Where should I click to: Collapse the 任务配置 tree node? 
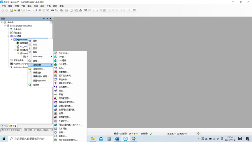point(15,50)
